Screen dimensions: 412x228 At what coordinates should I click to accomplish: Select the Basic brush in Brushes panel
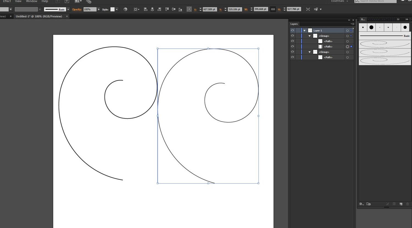pos(385,36)
